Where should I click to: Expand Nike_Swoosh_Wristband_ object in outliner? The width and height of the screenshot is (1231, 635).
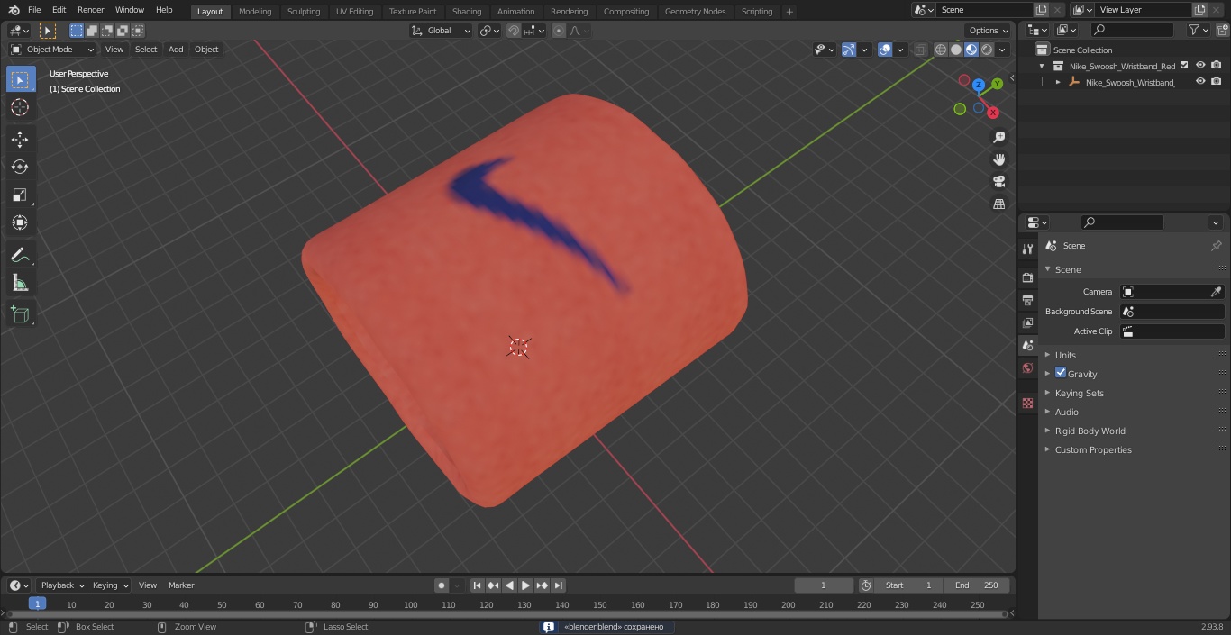(x=1058, y=82)
